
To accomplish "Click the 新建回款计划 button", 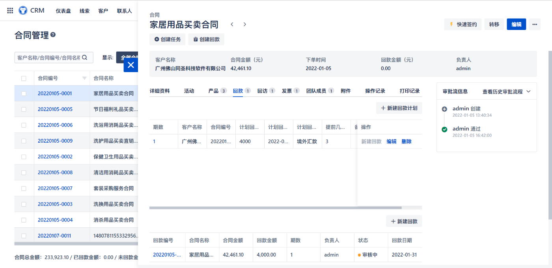I will [399, 108].
